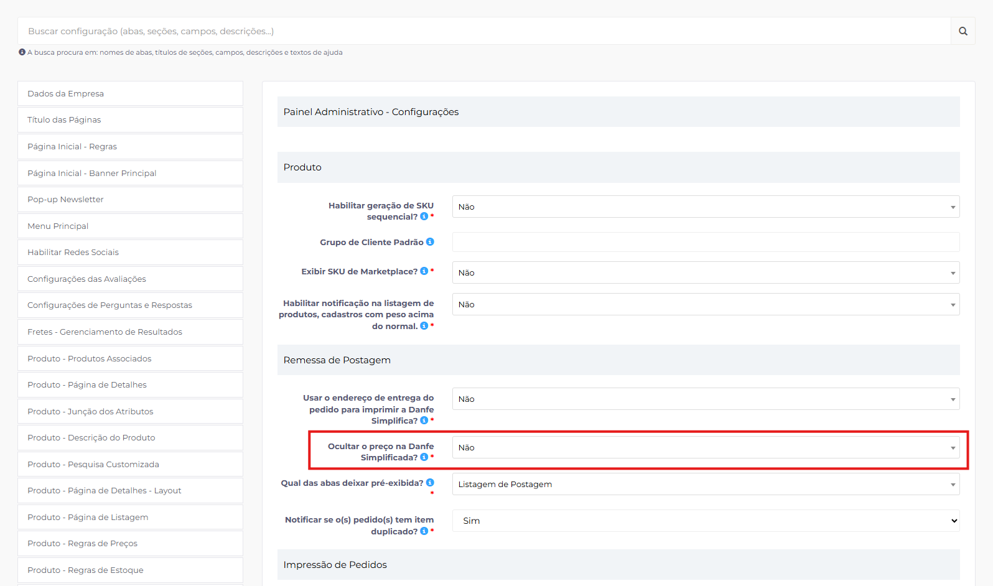The width and height of the screenshot is (993, 586).
Task: Click the search magnifier icon button
Action: pos(963,31)
